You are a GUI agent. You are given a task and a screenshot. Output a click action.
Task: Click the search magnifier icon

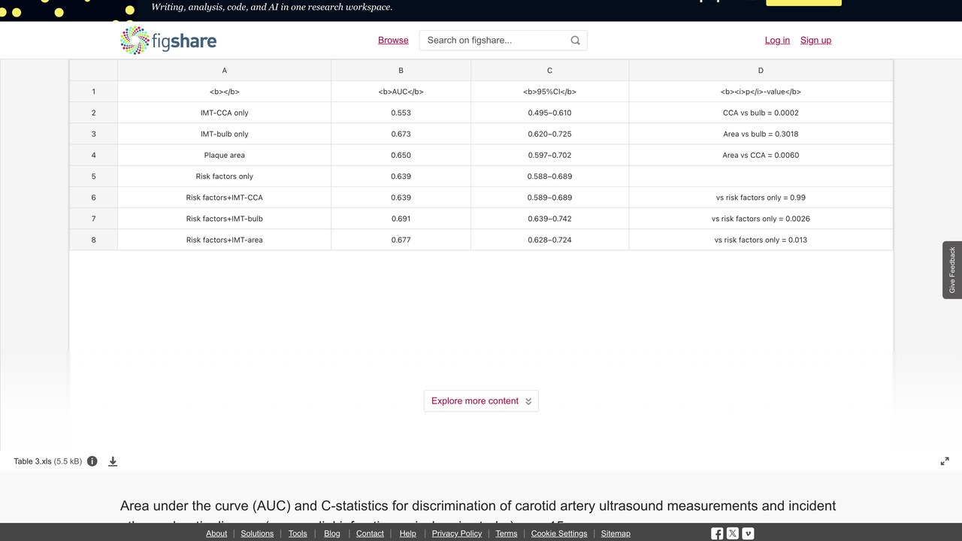(575, 41)
